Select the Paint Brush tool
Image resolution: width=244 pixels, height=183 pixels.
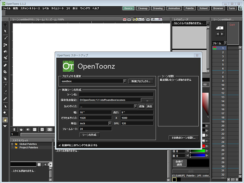point(5,58)
